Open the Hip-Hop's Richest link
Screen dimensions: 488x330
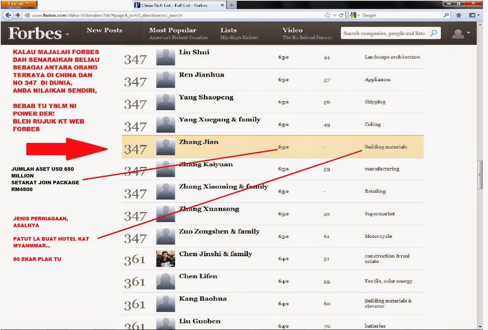click(x=239, y=37)
